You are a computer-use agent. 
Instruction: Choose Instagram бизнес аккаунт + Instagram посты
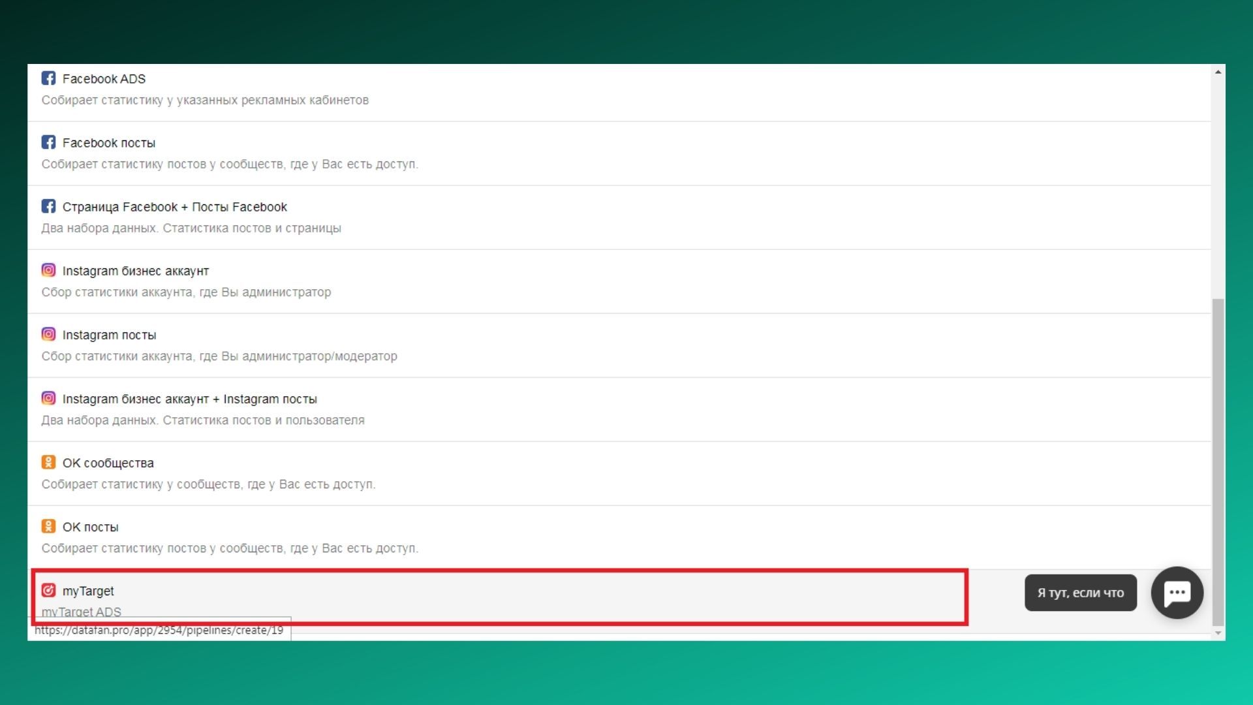190,399
